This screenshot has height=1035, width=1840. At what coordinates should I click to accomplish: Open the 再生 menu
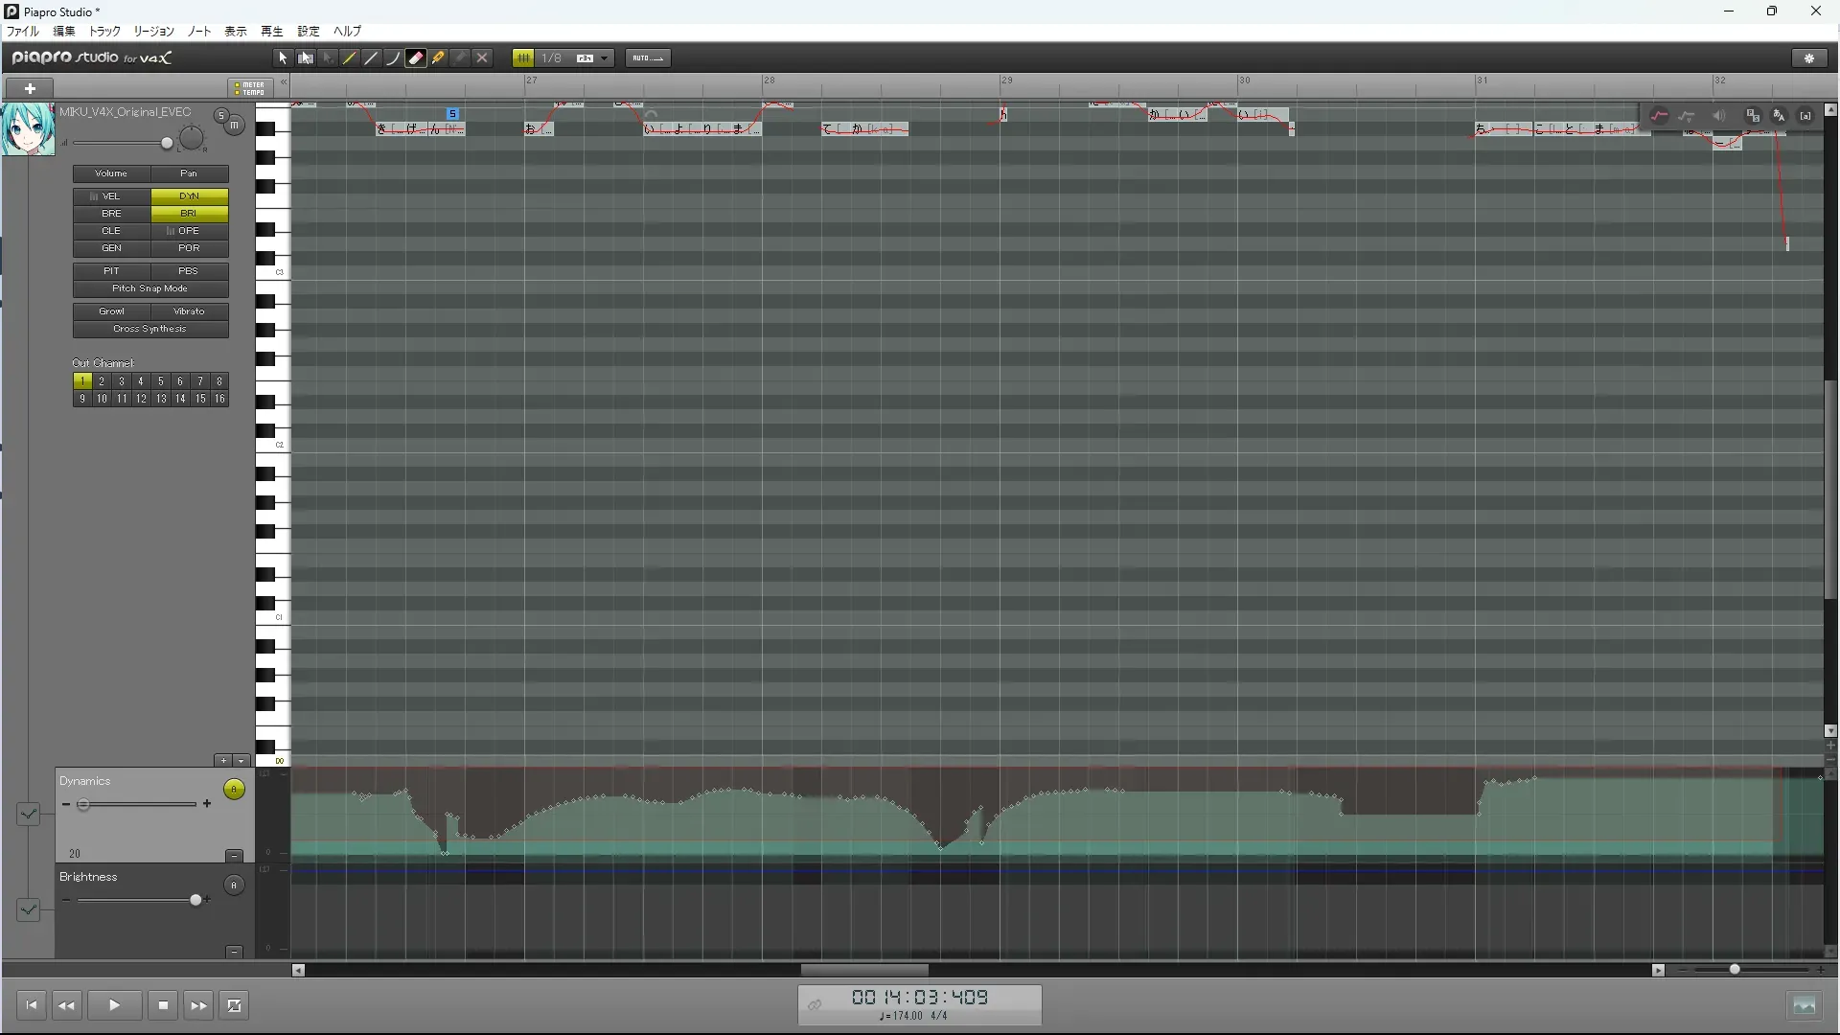pos(272,32)
